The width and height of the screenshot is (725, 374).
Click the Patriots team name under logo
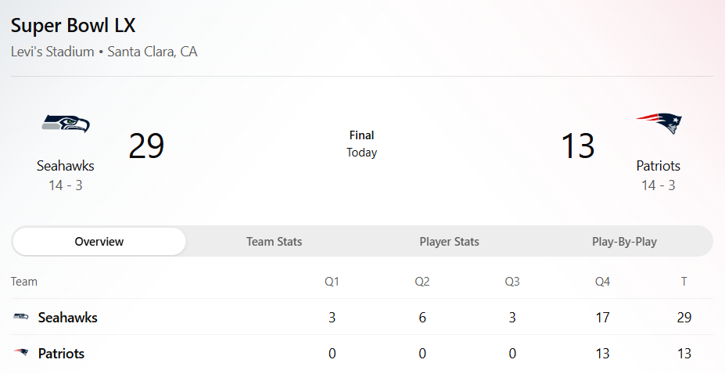(658, 166)
